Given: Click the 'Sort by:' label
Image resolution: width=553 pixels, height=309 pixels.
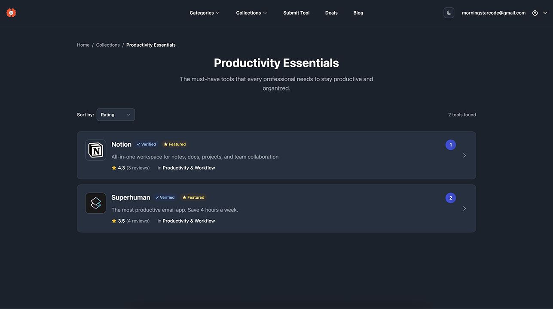Looking at the screenshot, I should coord(86,115).
